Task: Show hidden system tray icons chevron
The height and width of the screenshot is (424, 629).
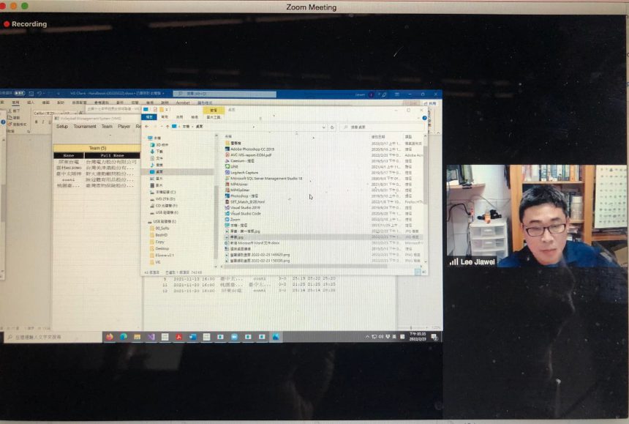Action: click(x=367, y=337)
